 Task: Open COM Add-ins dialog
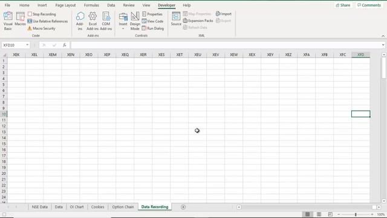pos(106,21)
